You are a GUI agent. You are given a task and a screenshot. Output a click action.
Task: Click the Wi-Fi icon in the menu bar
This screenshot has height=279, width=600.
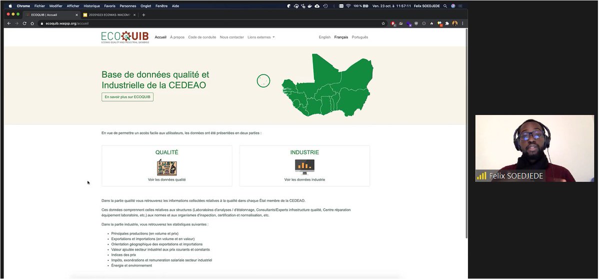click(x=348, y=6)
